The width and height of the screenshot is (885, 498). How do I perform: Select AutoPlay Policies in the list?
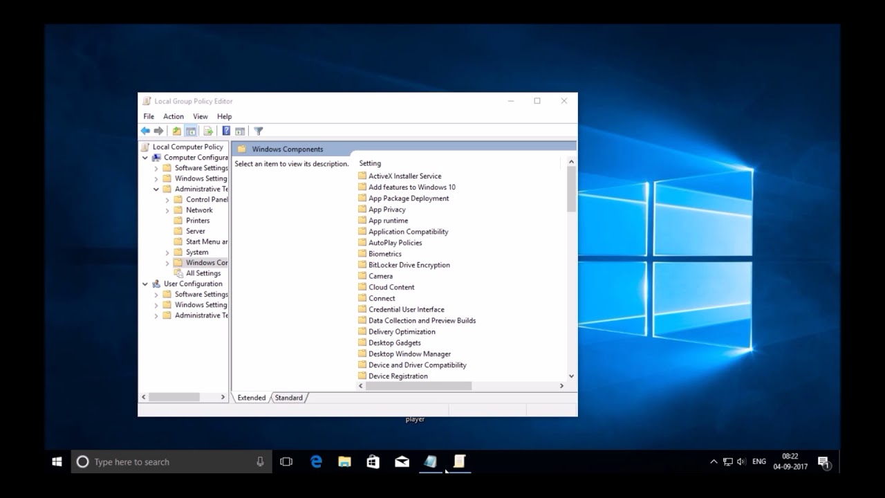point(395,242)
